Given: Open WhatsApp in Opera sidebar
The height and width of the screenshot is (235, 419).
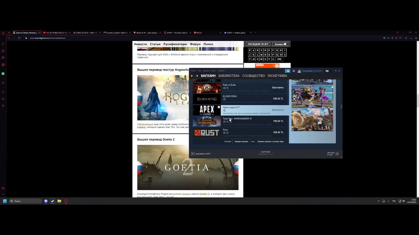Looking at the screenshot, I should 3,73.
